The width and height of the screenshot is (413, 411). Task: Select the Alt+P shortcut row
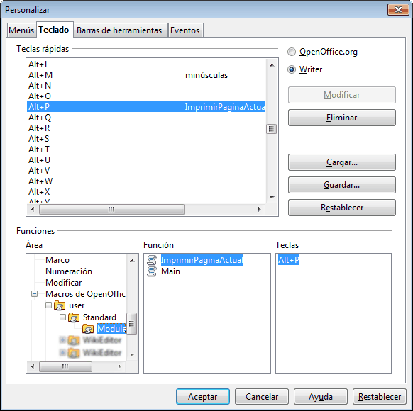[x=146, y=107]
